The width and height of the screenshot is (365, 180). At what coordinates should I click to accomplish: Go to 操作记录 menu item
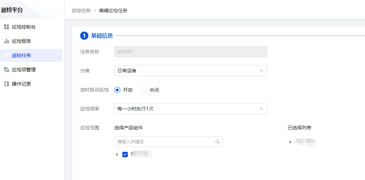point(21,84)
